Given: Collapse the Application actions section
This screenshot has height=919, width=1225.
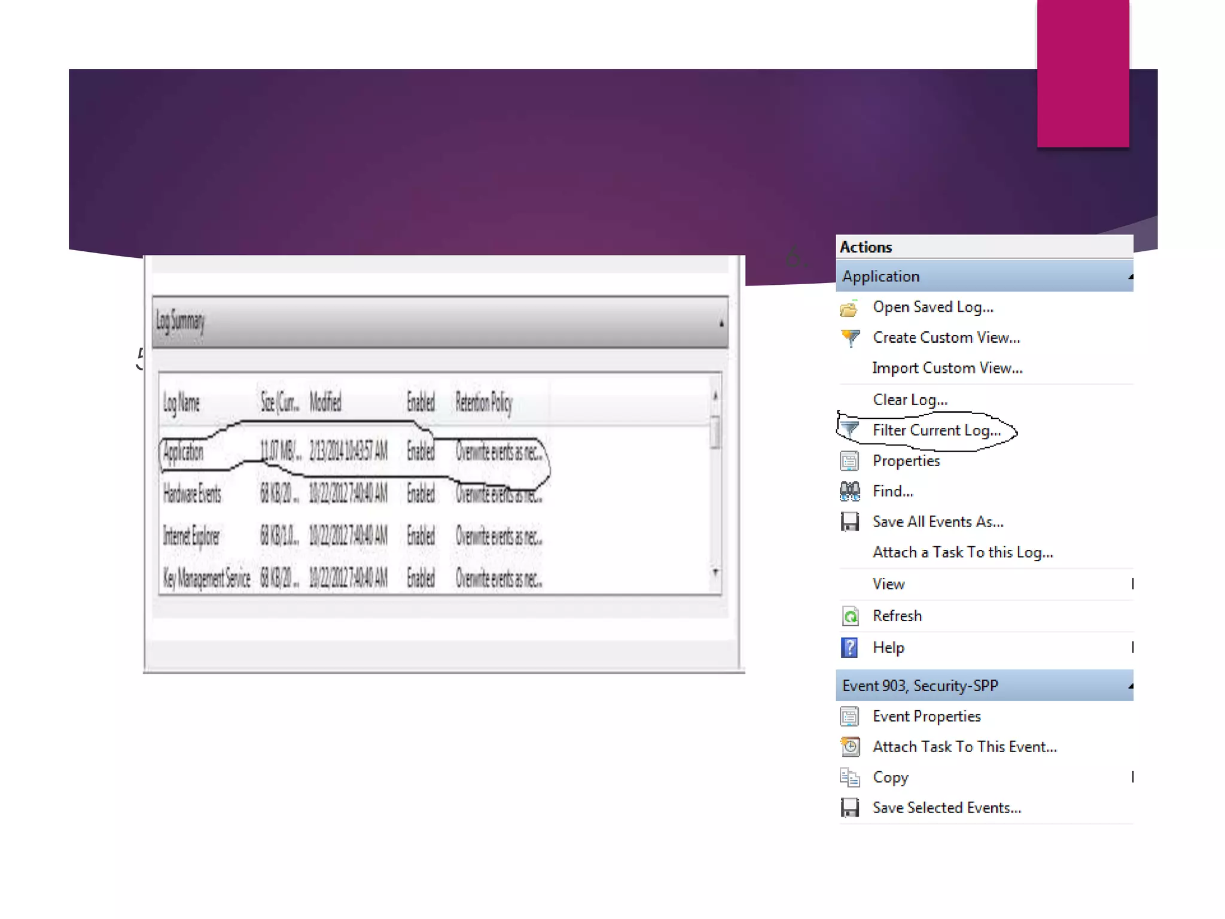Looking at the screenshot, I should pos(1130,277).
